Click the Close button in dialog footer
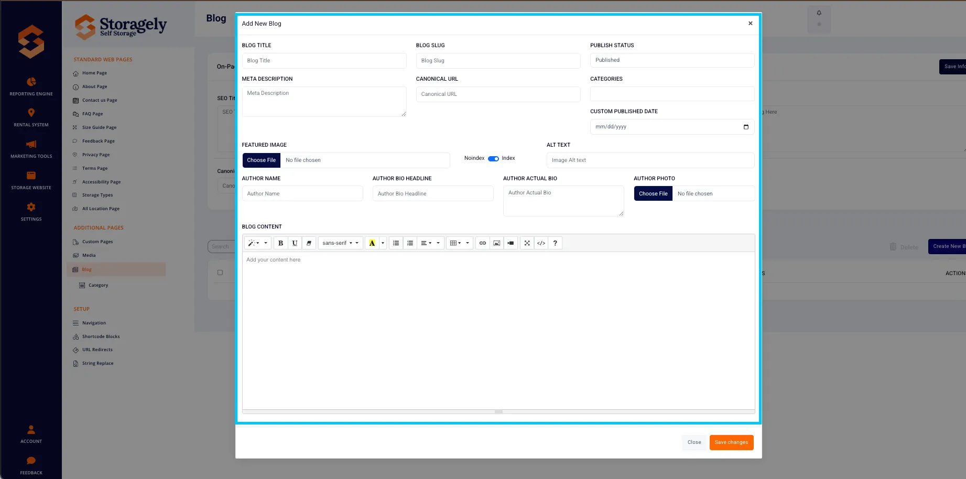 pyautogui.click(x=694, y=442)
